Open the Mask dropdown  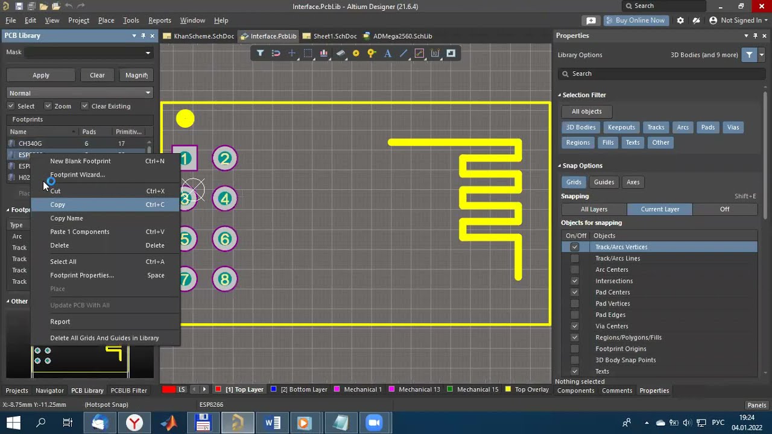[148, 52]
